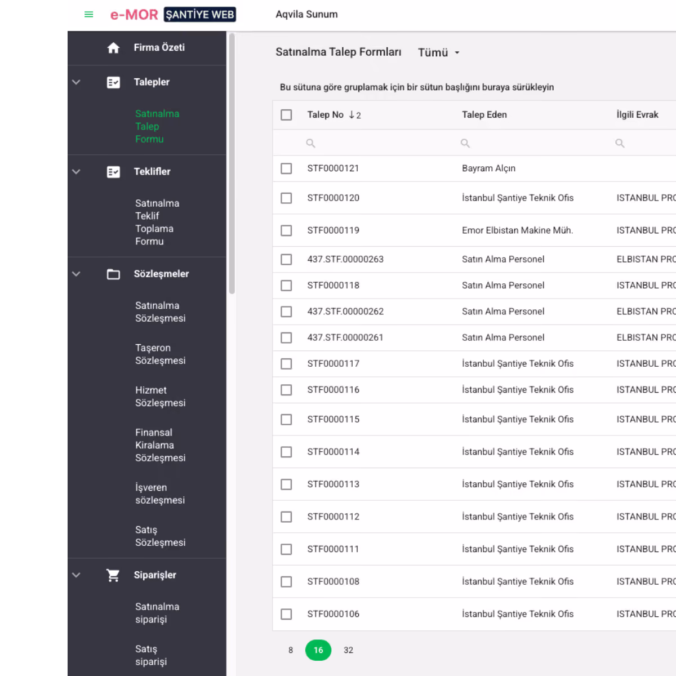This screenshot has height=676, width=676.
Task: Open Satınalma Talep Formu menu item
Action: [157, 126]
